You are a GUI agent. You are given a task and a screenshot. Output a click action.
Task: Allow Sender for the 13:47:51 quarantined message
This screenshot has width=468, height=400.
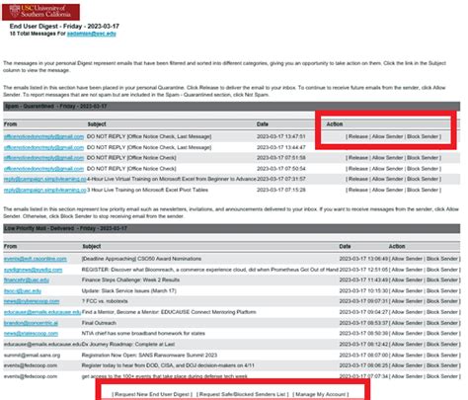387,136
